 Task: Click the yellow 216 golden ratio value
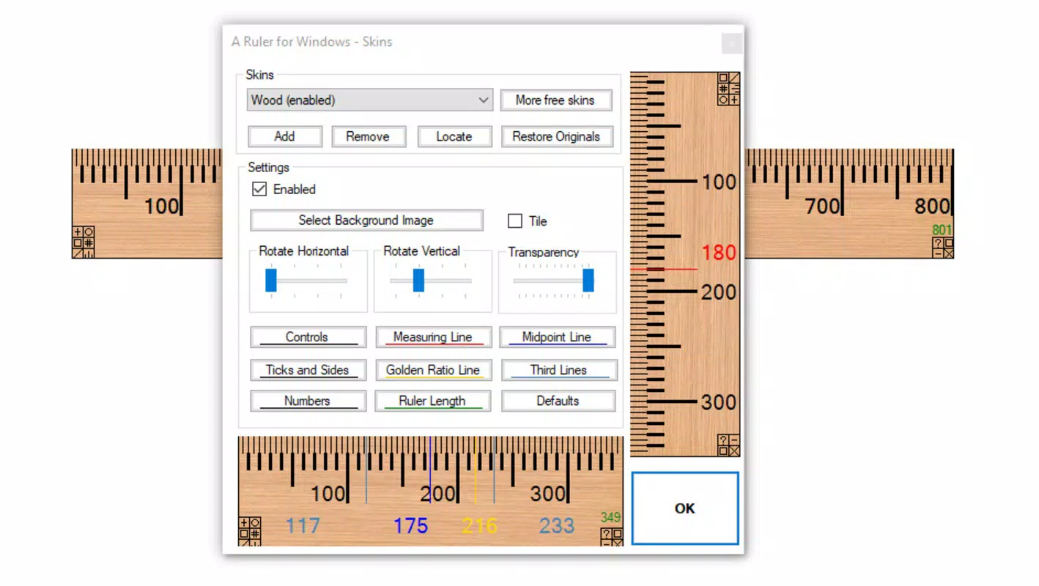click(480, 526)
